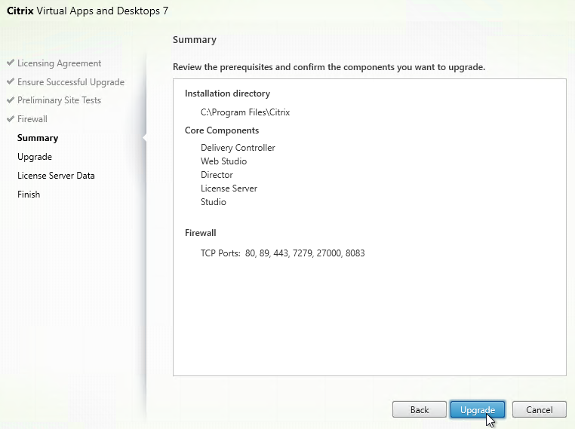Select the Finish step in sidebar

coord(29,195)
